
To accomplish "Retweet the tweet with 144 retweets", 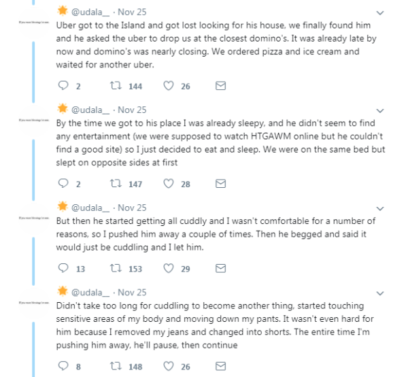I will point(116,86).
